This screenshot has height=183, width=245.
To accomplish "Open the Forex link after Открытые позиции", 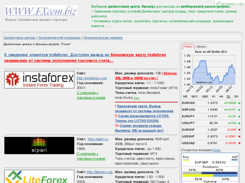I will click(x=216, y=150).
